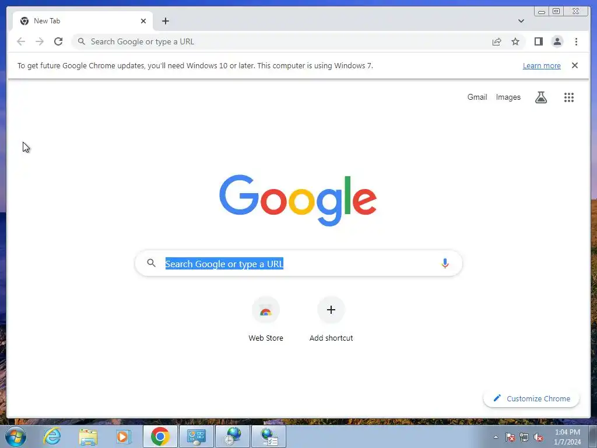Open the Learn more link

click(542, 65)
